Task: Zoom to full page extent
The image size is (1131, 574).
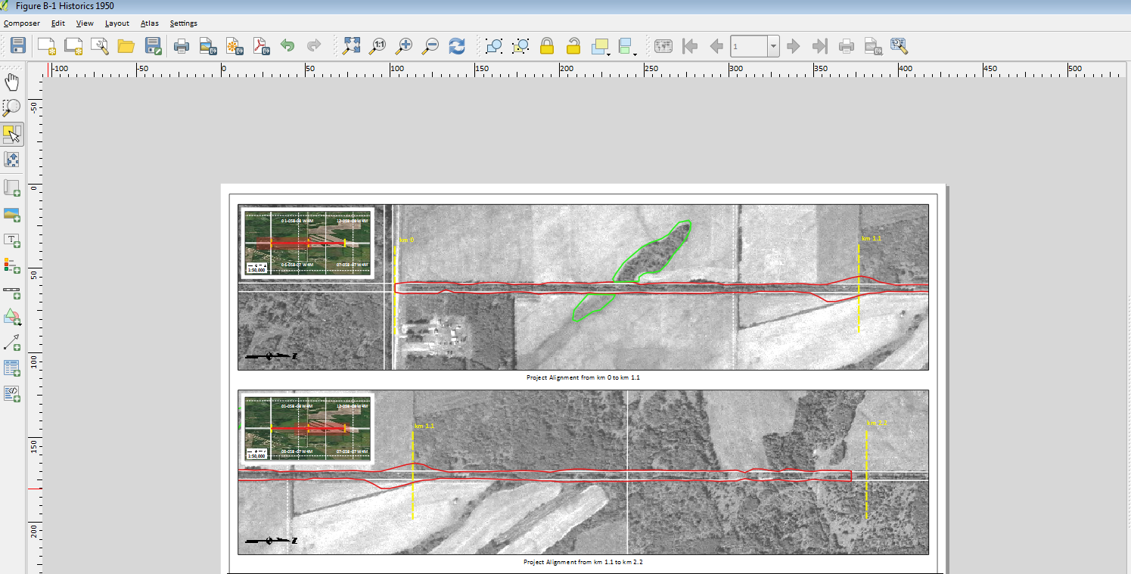Action: point(351,46)
